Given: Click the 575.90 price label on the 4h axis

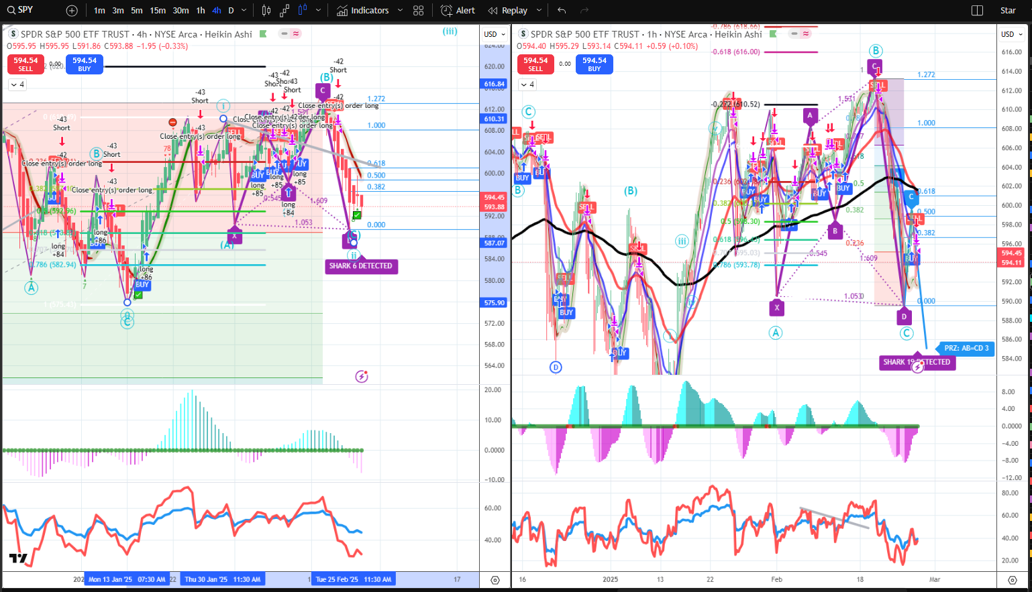Looking at the screenshot, I should 494,302.
